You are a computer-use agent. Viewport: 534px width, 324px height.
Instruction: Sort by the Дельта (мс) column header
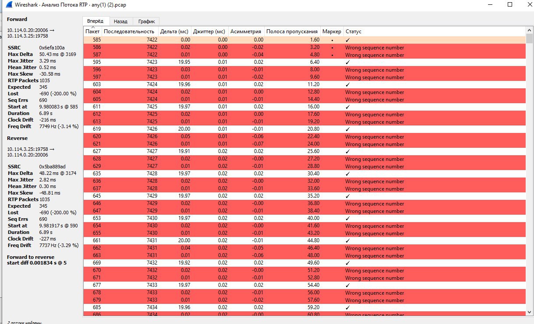(174, 31)
